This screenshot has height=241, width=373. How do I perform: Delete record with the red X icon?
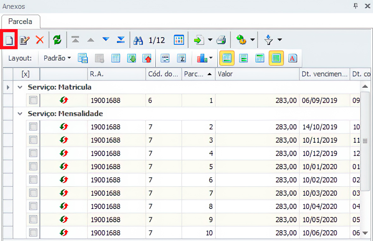click(40, 40)
